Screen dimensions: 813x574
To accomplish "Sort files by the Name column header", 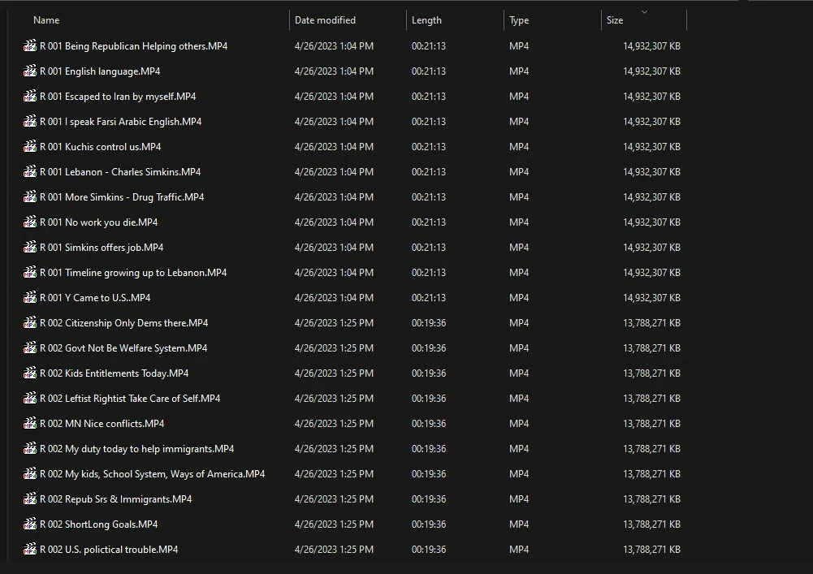I will [x=46, y=20].
